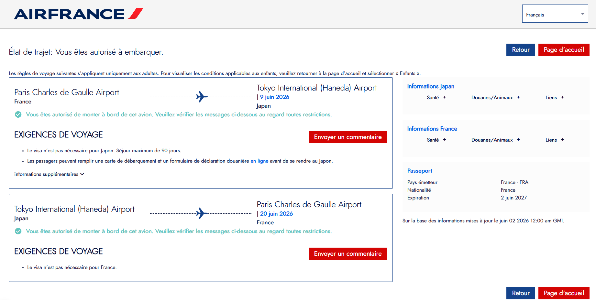
Task: Click 'Le visa n'est pas nécessaire pour Japon' text
Action: point(71,151)
